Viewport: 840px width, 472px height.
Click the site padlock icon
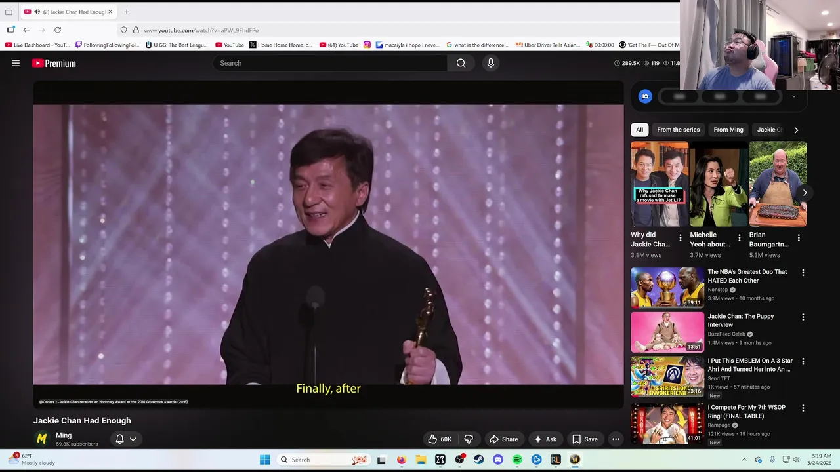click(x=136, y=30)
